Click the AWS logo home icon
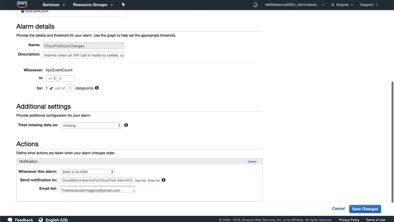Image resolution: width=394 pixels, height=222 pixels. 22,4
